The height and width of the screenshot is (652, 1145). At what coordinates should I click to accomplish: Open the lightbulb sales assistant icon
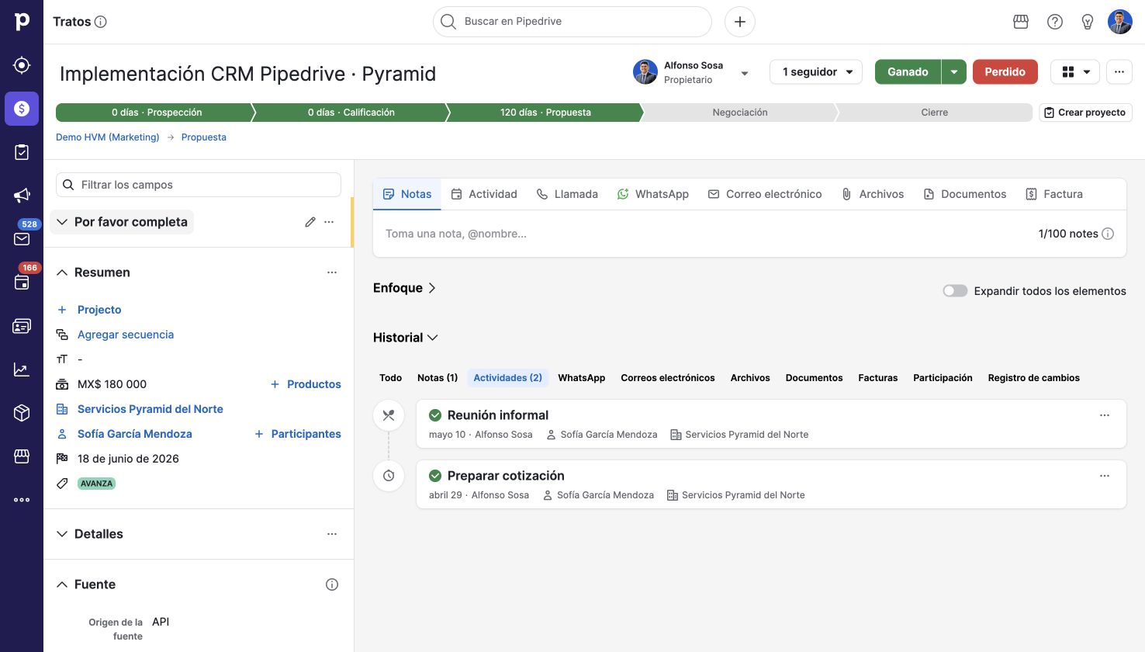[1088, 22]
